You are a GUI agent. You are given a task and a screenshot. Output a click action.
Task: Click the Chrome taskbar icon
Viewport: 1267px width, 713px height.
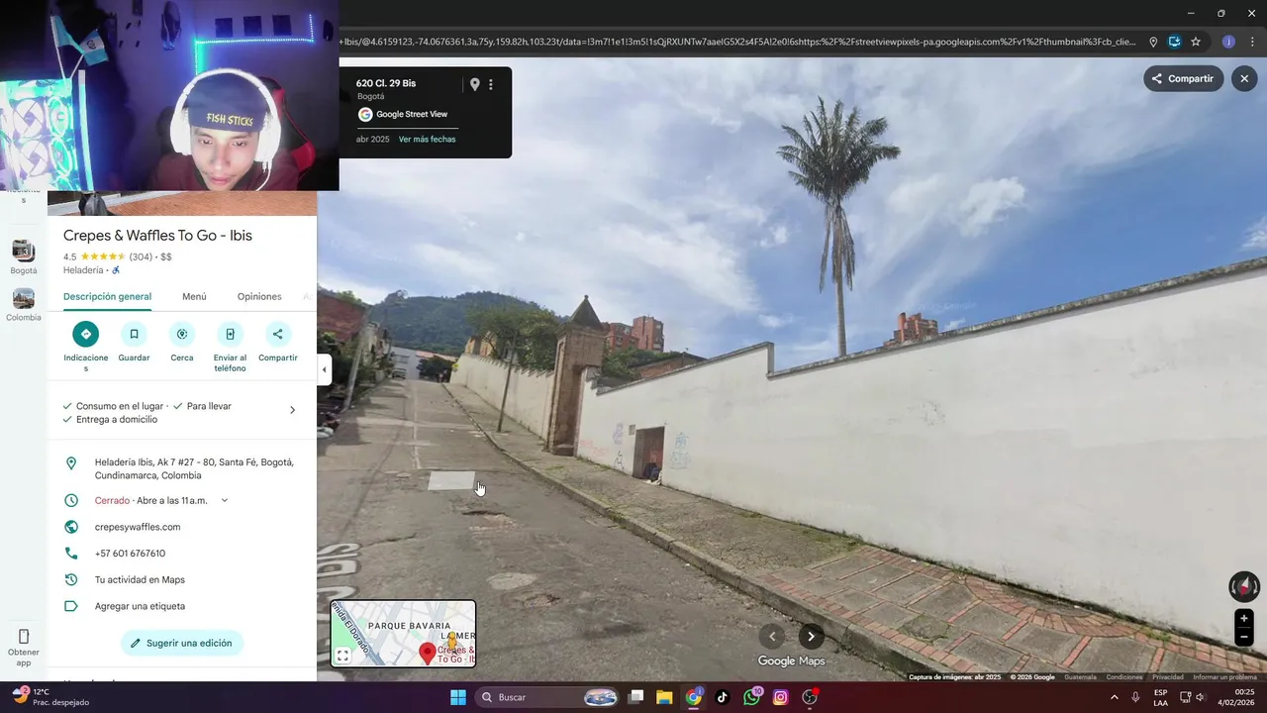694,697
